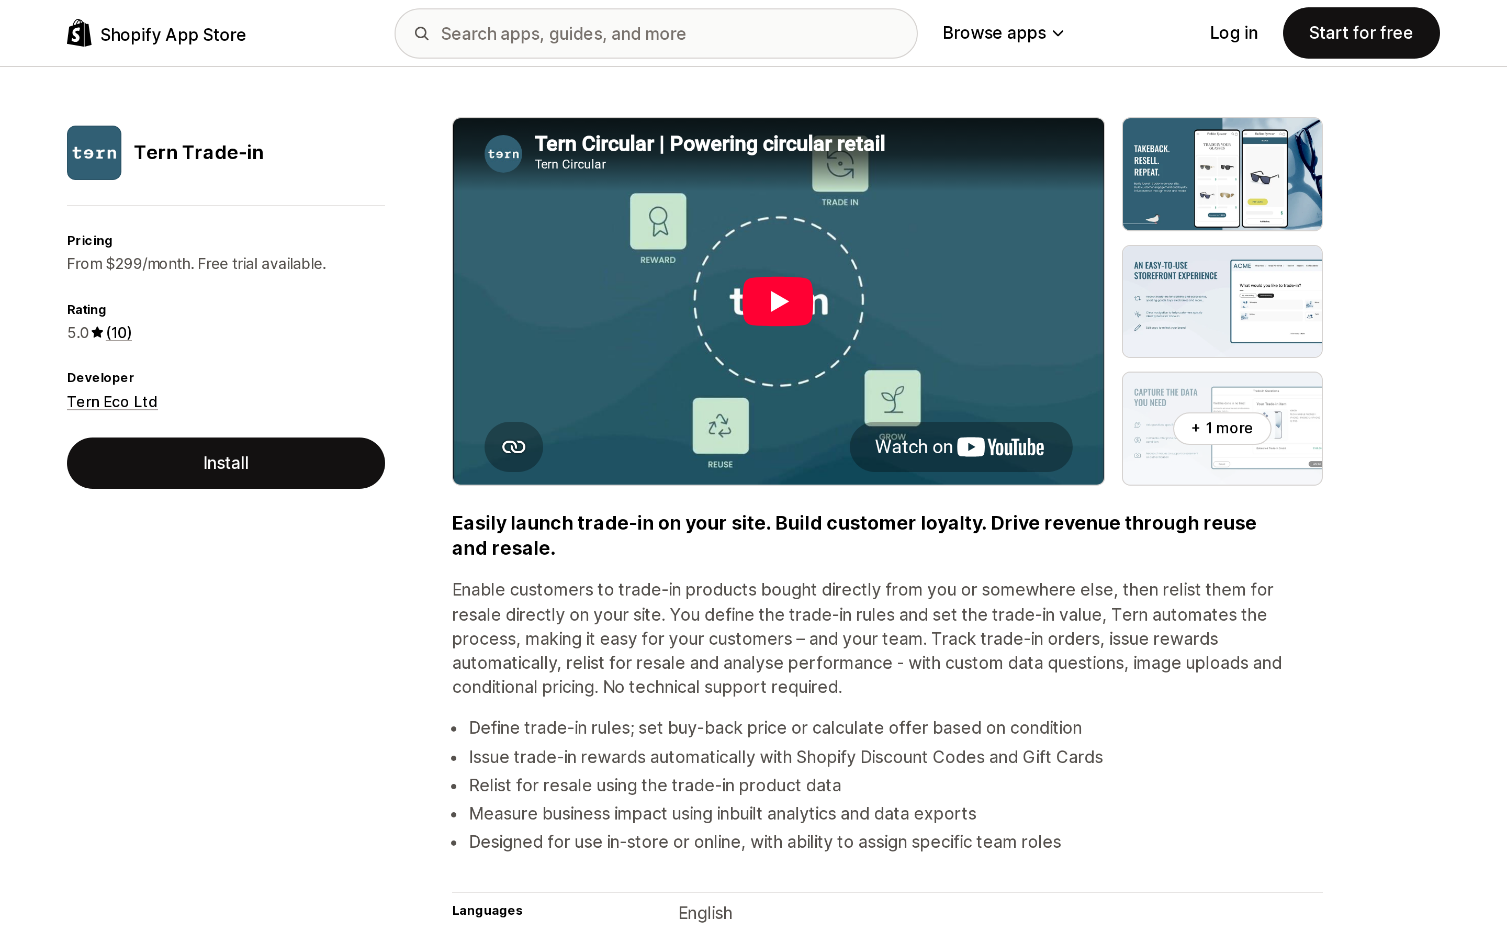This screenshot has height=942, width=1507.
Task: Open the Easy-to-use Storefront Experience thumbnail
Action: (x=1222, y=301)
